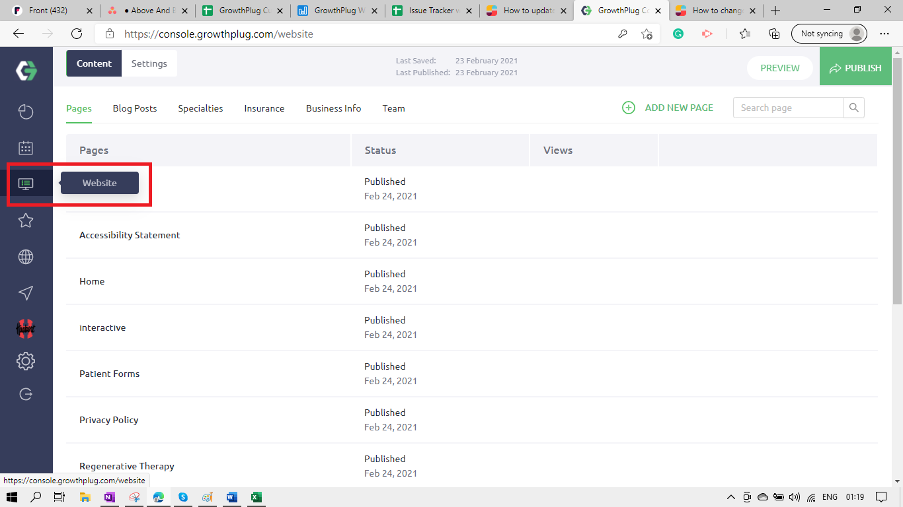Open the GrowthPlug logo home icon

[26, 70]
